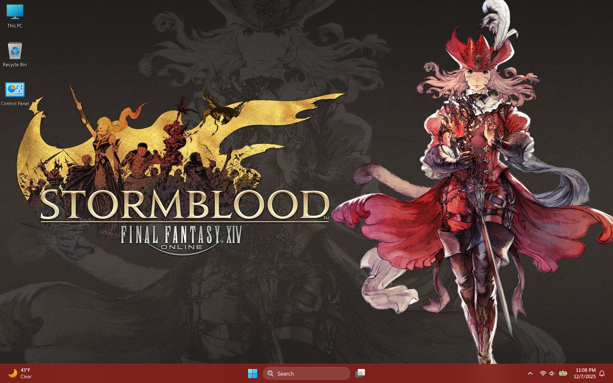This screenshot has height=383, width=613.
Task: Select the This PC label text
Action: point(14,26)
